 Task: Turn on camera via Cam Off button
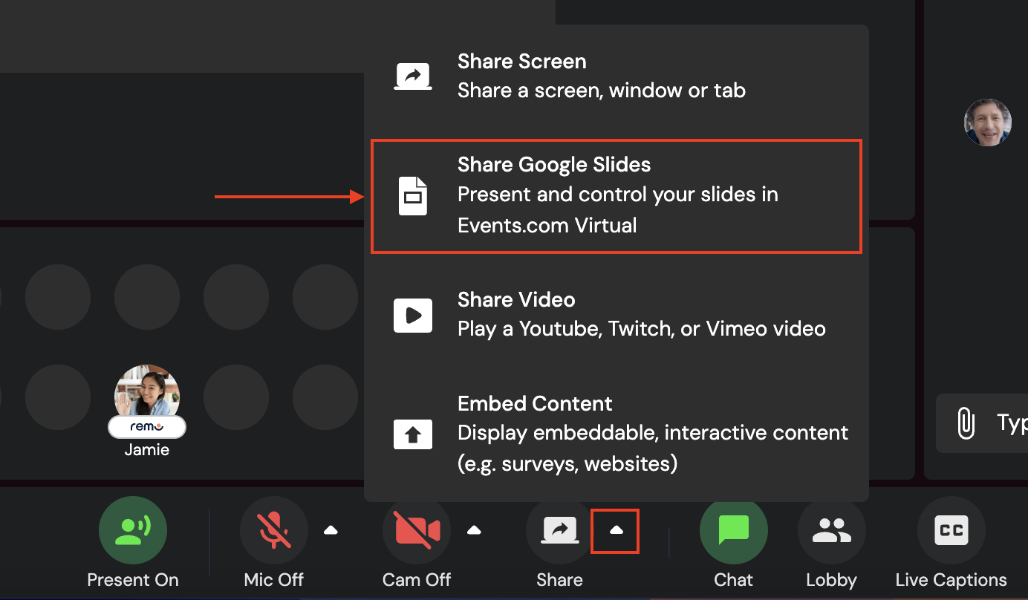[417, 530]
